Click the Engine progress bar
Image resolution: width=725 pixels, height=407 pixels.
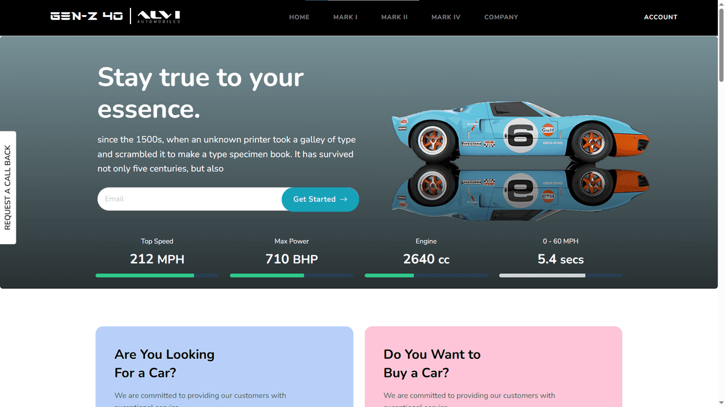pos(426,276)
